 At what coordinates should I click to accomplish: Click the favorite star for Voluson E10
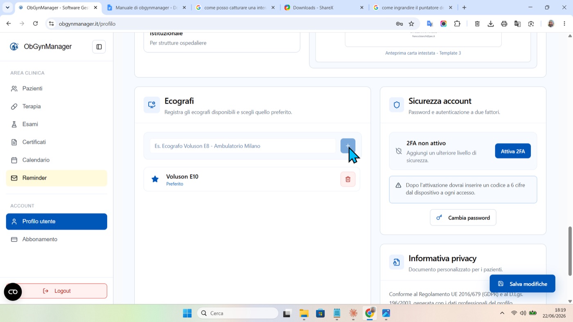pyautogui.click(x=155, y=179)
